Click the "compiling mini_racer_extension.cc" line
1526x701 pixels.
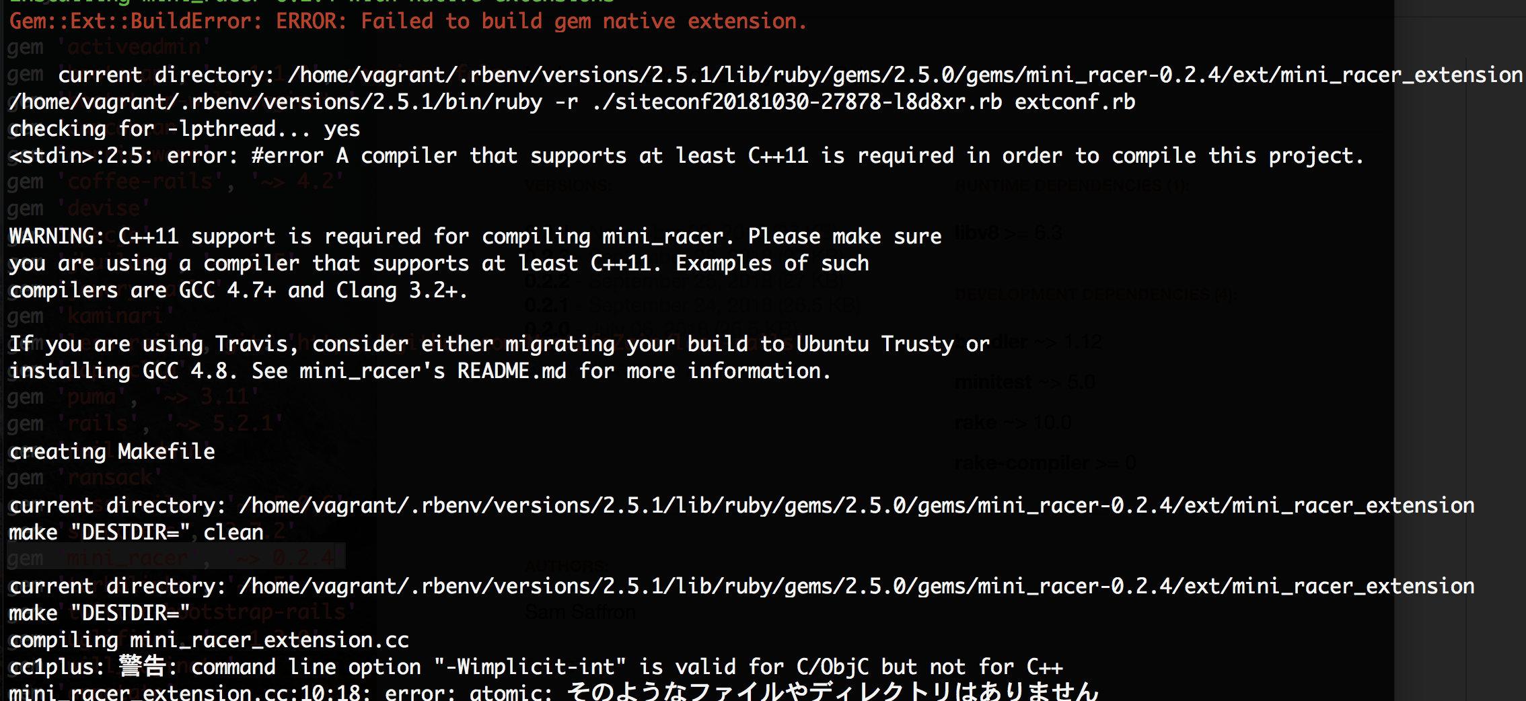(209, 640)
